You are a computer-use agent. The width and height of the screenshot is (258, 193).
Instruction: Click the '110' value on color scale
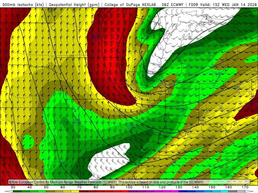(146, 187)
